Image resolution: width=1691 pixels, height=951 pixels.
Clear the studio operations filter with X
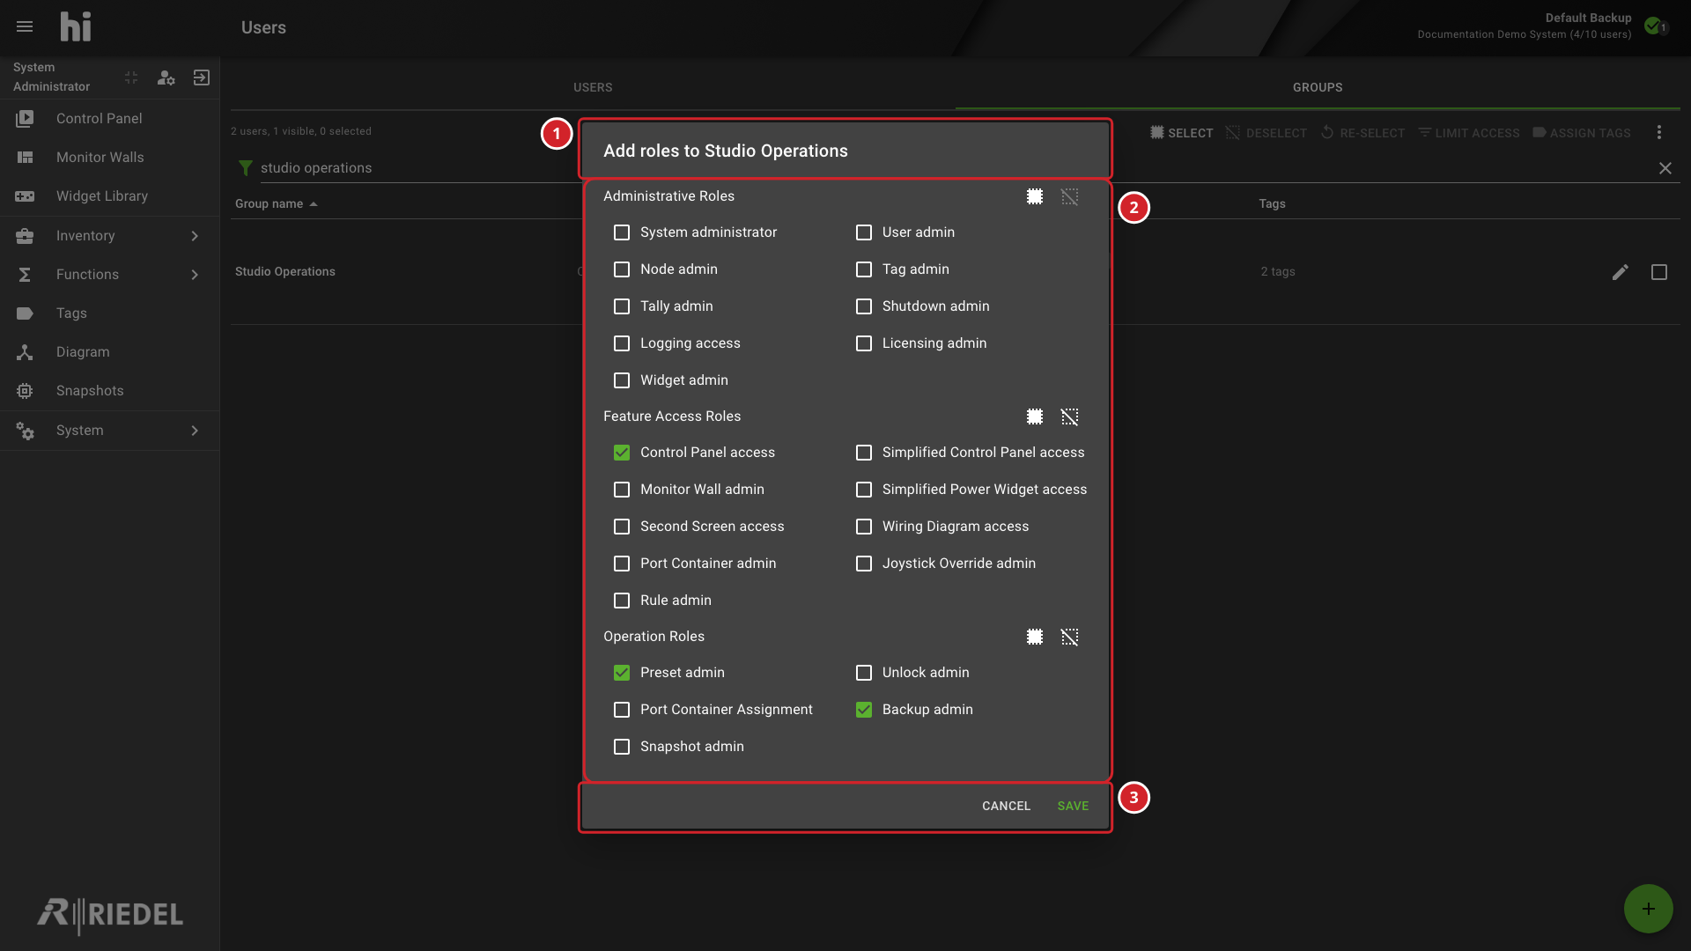pos(1665,168)
